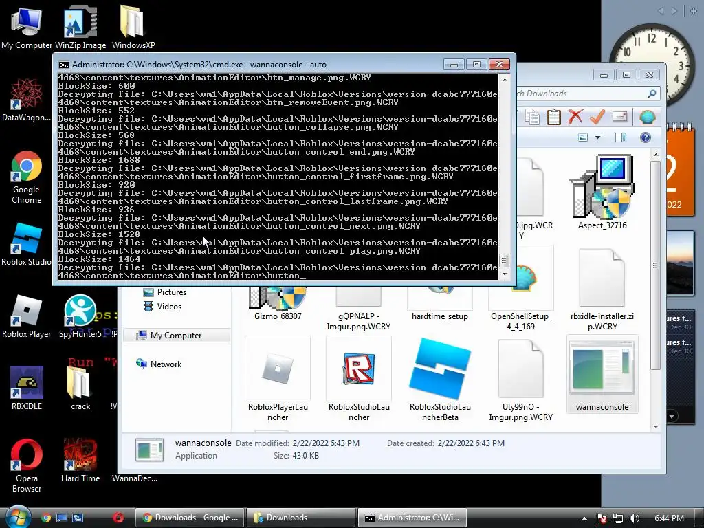The width and height of the screenshot is (704, 528).
Task: Click cmd window scrollbar up arrow
Action: coord(504,79)
